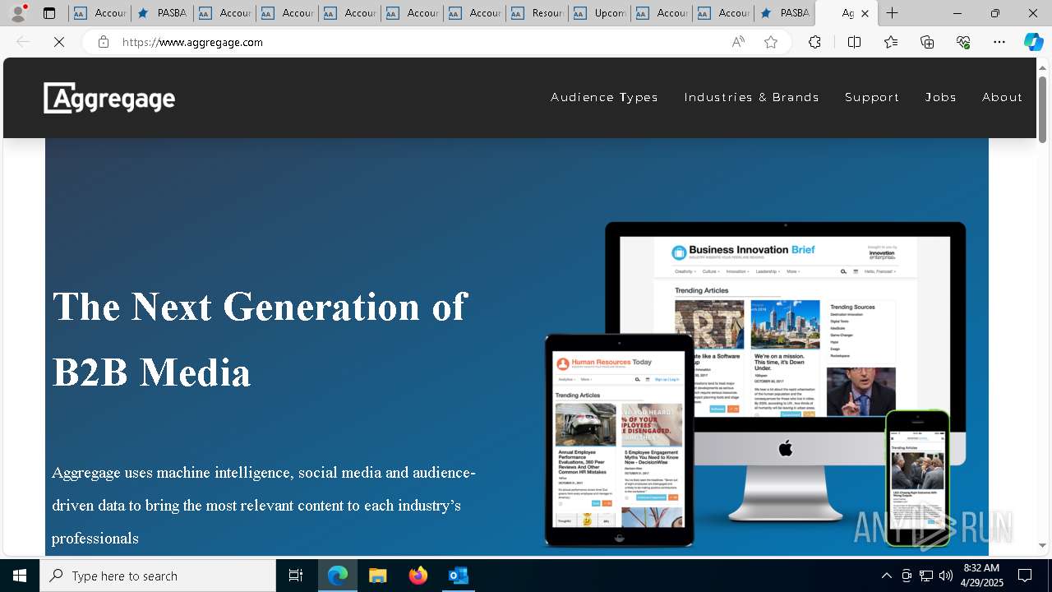Go to the Jobs page
Image resolution: width=1052 pixels, height=592 pixels.
[x=940, y=97]
